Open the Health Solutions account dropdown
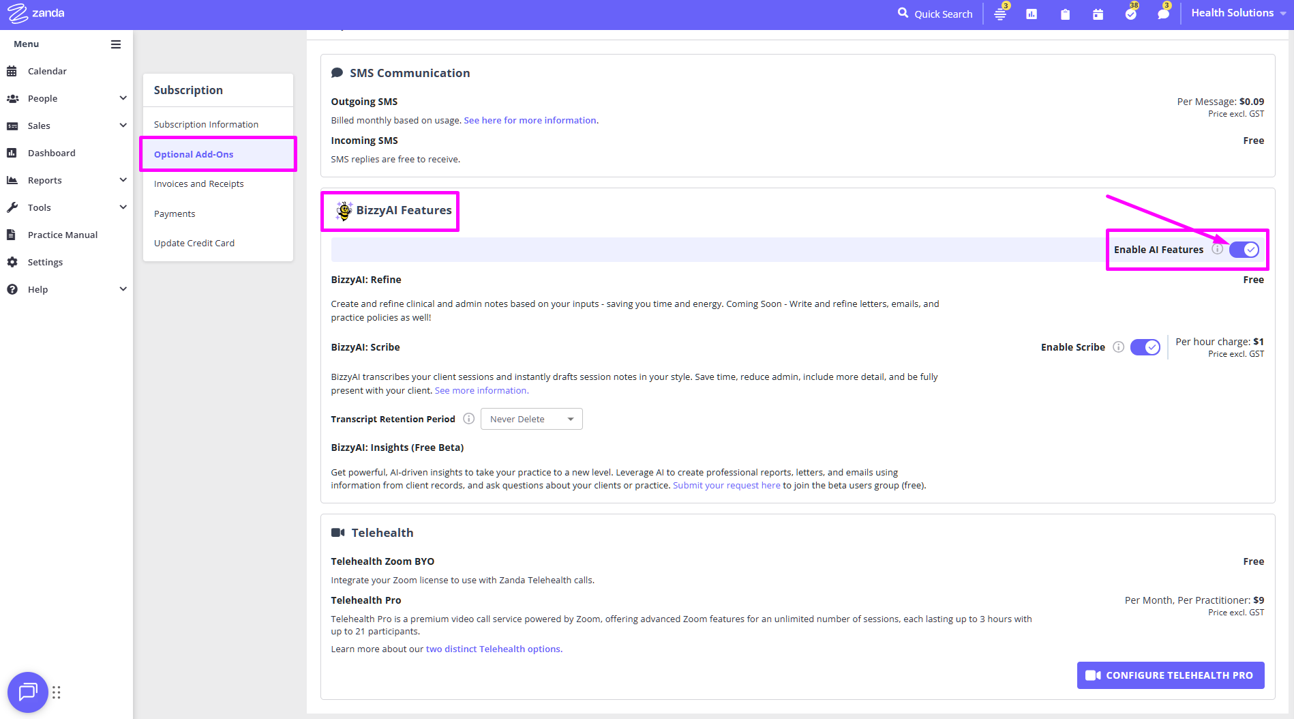 pyautogui.click(x=1237, y=13)
